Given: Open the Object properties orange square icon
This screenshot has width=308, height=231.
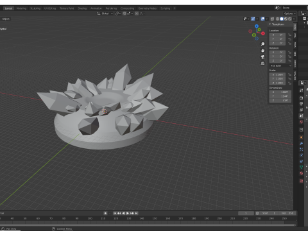Looking at the screenshot, I should click(301, 137).
